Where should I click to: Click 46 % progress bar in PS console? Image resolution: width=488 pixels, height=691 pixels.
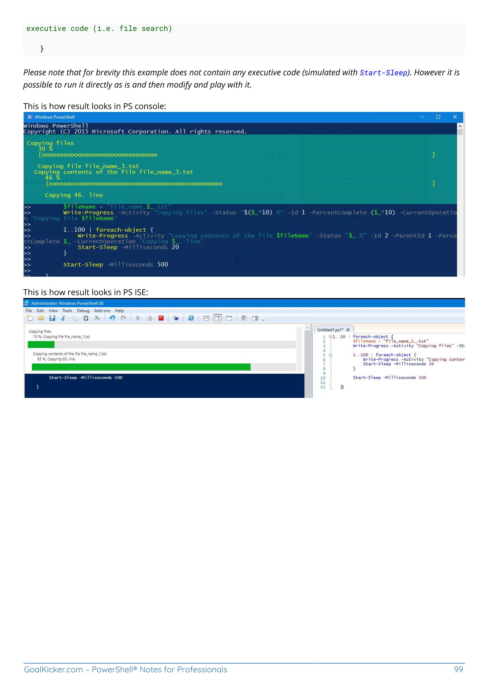point(240,184)
